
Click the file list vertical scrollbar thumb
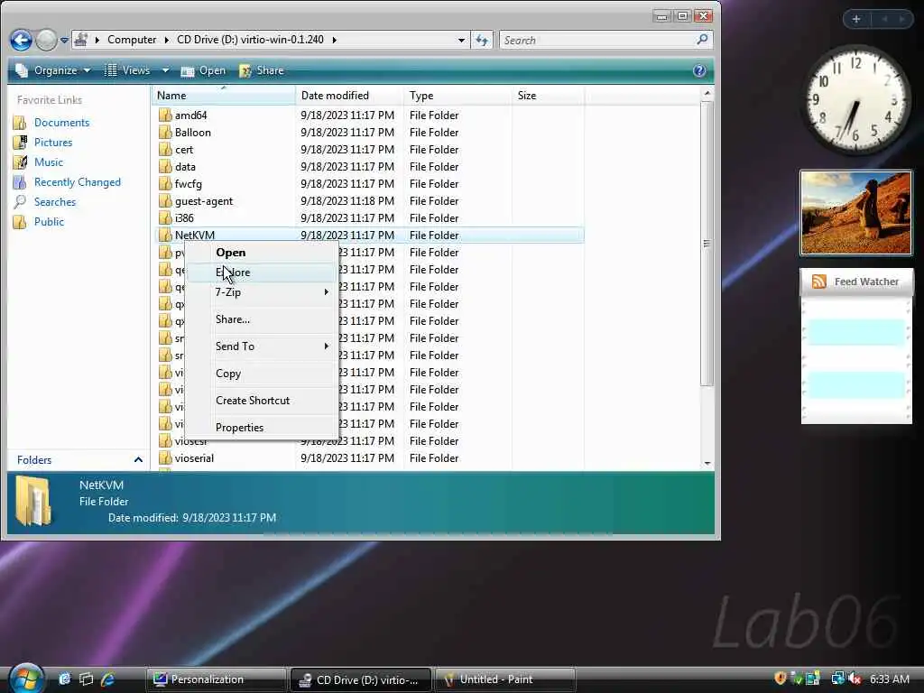pos(707,244)
